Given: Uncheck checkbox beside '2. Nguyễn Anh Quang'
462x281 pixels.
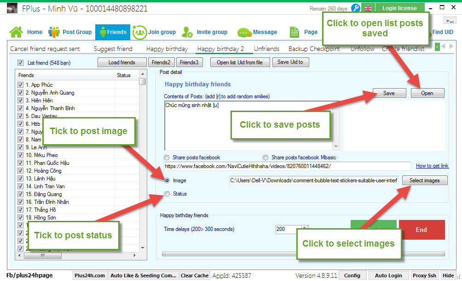Looking at the screenshot, I should click(x=20, y=93).
